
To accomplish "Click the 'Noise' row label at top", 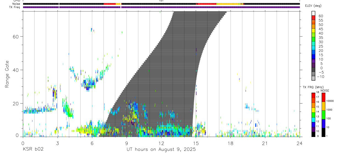I will click(x=16, y=4).
